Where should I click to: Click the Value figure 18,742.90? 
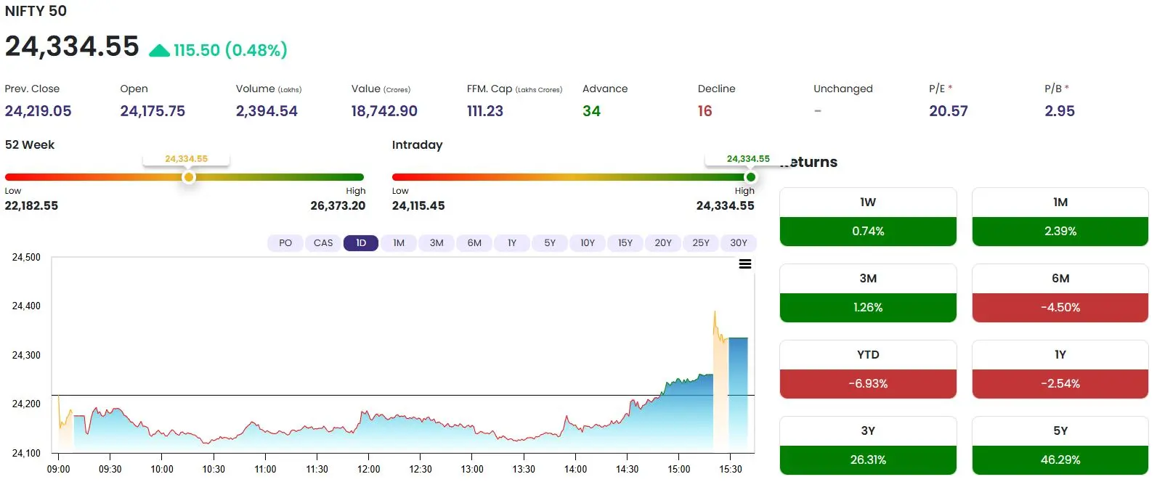point(384,111)
